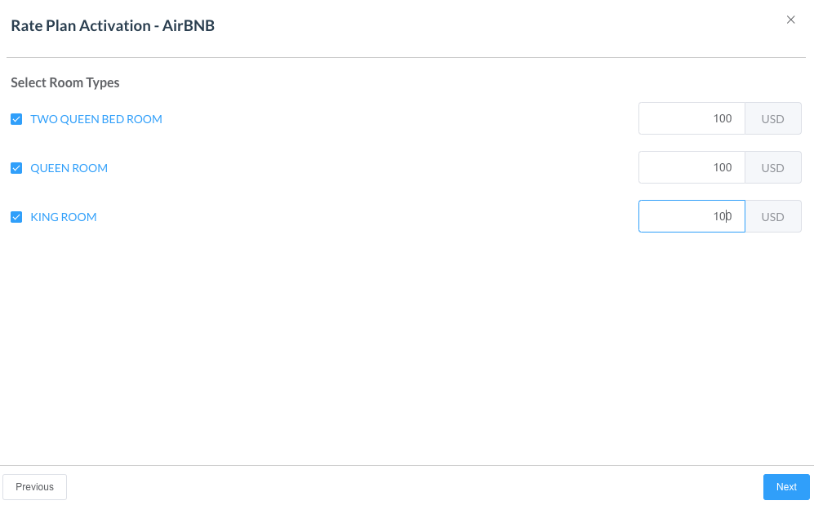Click inside the highlighted KING ROOM price box

[x=692, y=216]
